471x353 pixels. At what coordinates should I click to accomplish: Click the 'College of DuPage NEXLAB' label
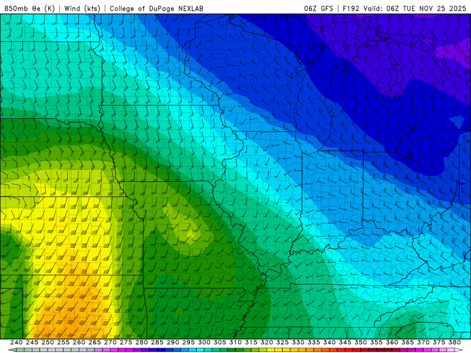157,8
